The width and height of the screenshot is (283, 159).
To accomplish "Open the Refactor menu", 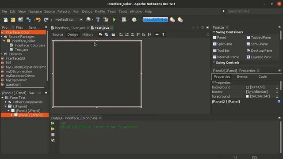I will [x=64, y=11].
